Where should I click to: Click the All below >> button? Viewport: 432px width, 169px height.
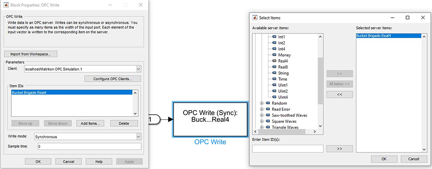click(x=340, y=84)
